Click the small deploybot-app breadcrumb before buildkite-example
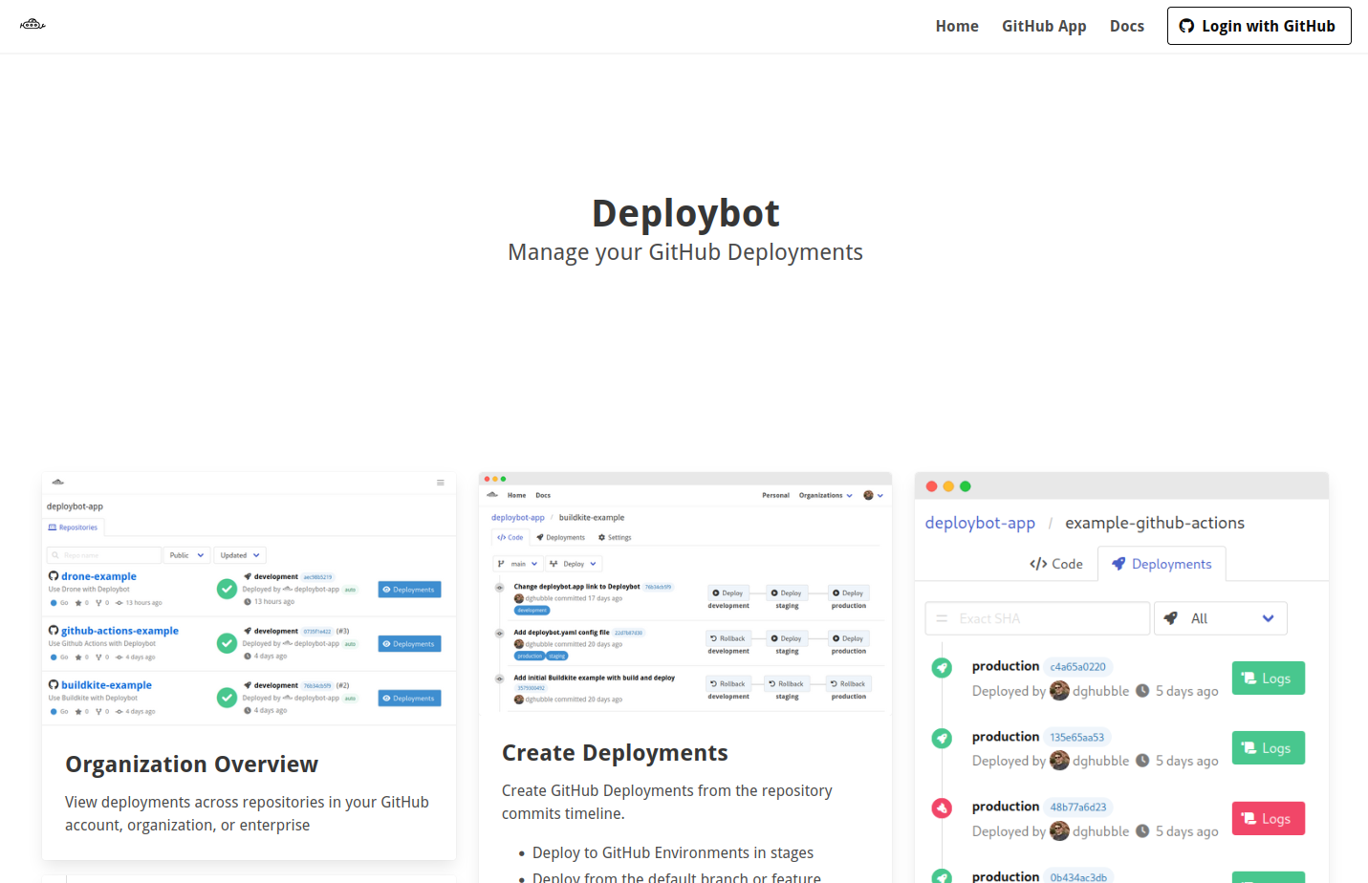The height and width of the screenshot is (883, 1368). point(518,518)
